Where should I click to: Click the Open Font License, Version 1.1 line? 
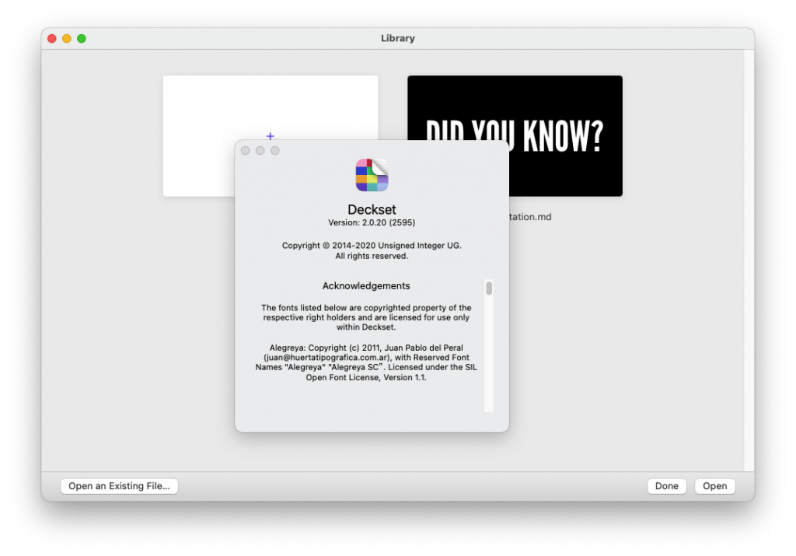366,377
